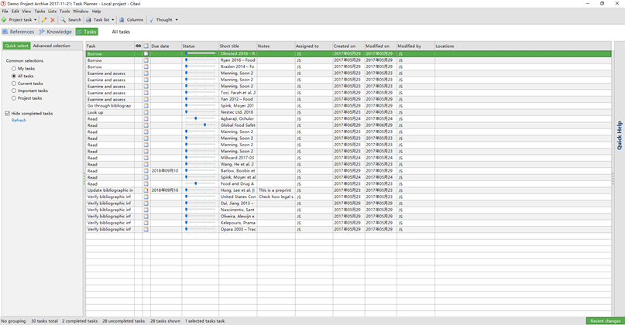Screen dimensions: 625x325
Task: Sort by the Task column header
Action: click(x=110, y=46)
